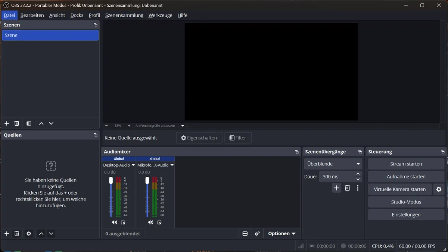Zoom in the preview with the plus icon

click(129, 126)
